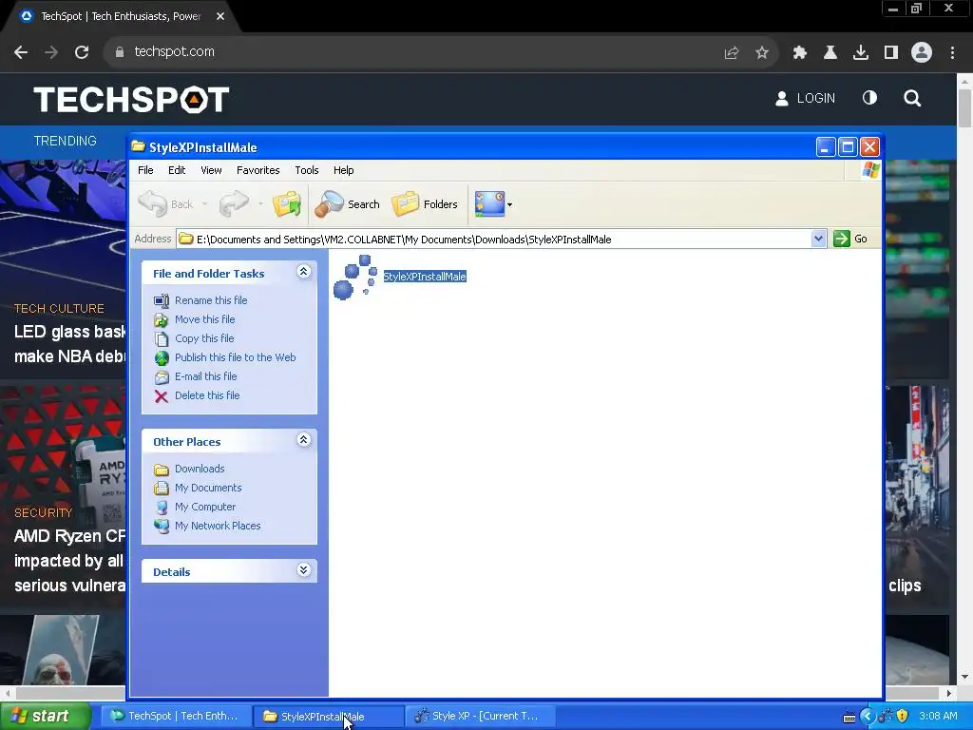Open the Forward history dropdown arrow
The width and height of the screenshot is (973, 730).
[x=260, y=204]
